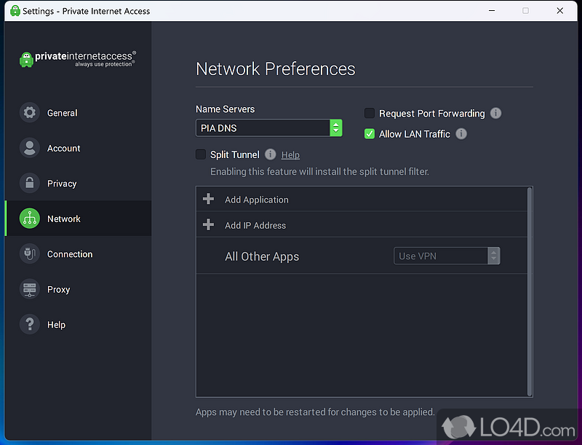Click the Allow LAN Traffic info icon
582x445 pixels.
(x=461, y=134)
